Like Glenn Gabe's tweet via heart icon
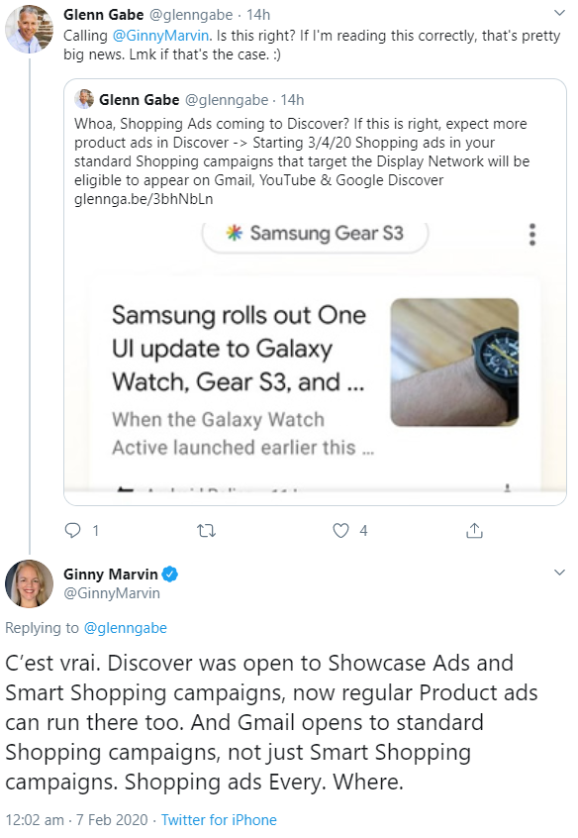This screenshot has height=838, width=578. click(x=338, y=530)
